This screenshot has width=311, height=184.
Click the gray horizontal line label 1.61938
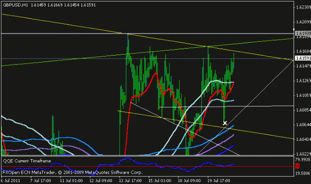click(303, 33)
